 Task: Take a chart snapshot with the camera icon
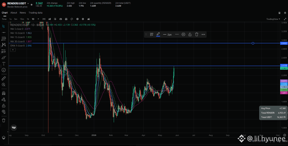pyautogui.click(x=61, y=19)
